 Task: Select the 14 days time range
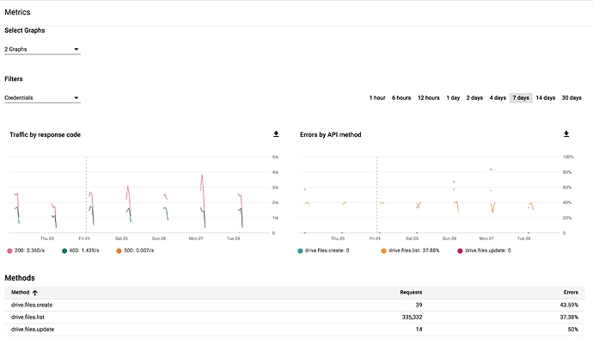(x=546, y=97)
